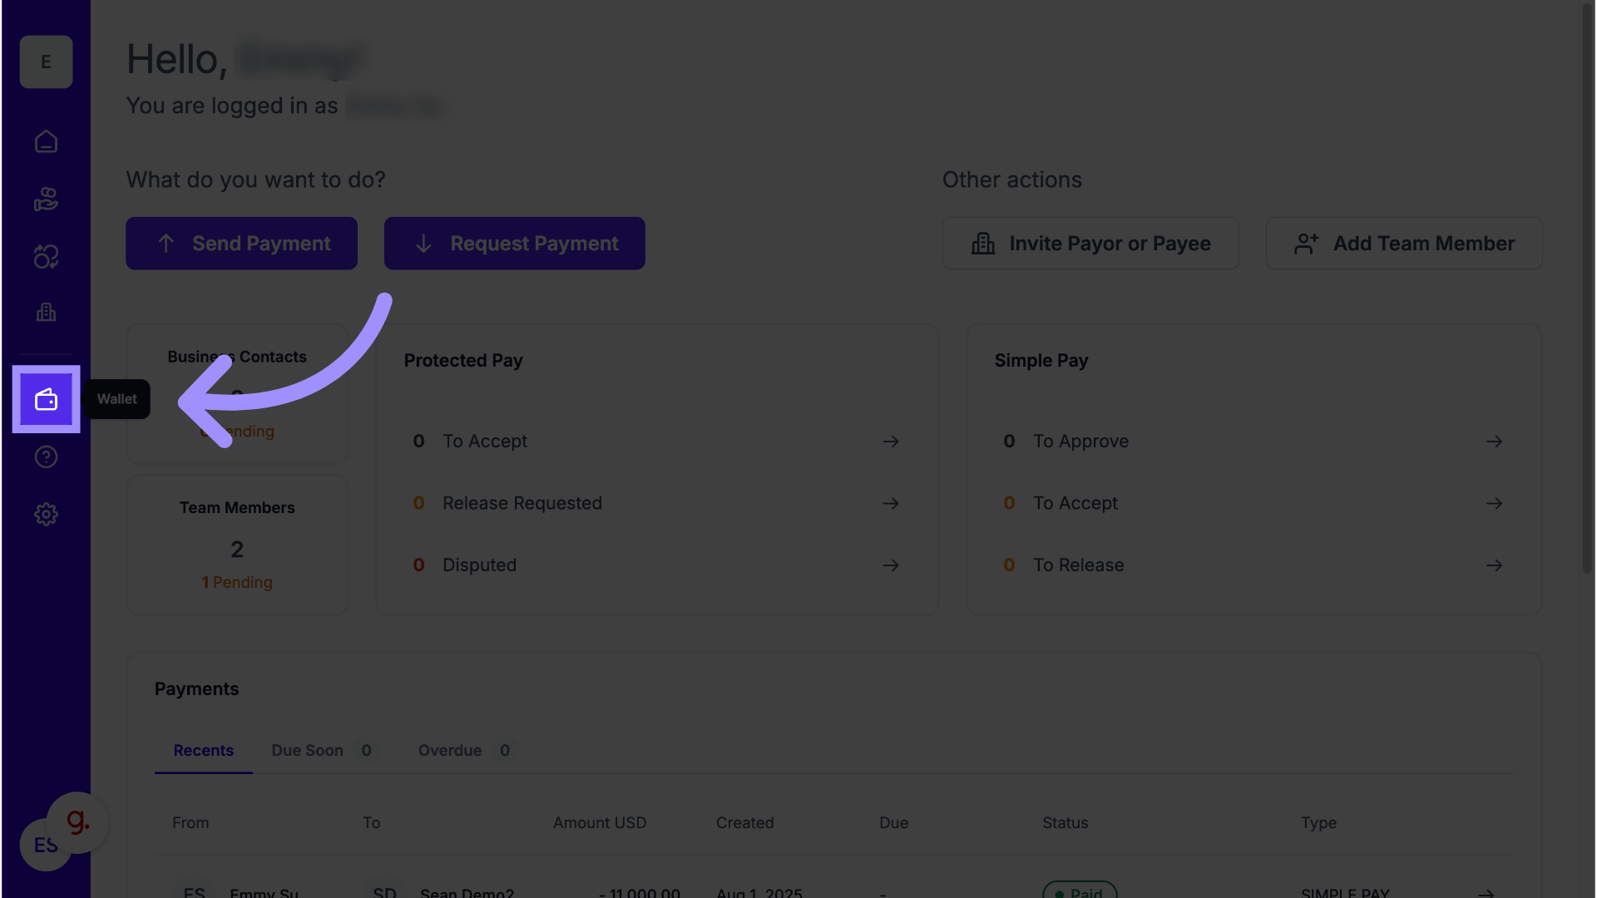Click the Request Payment button

coord(514,244)
